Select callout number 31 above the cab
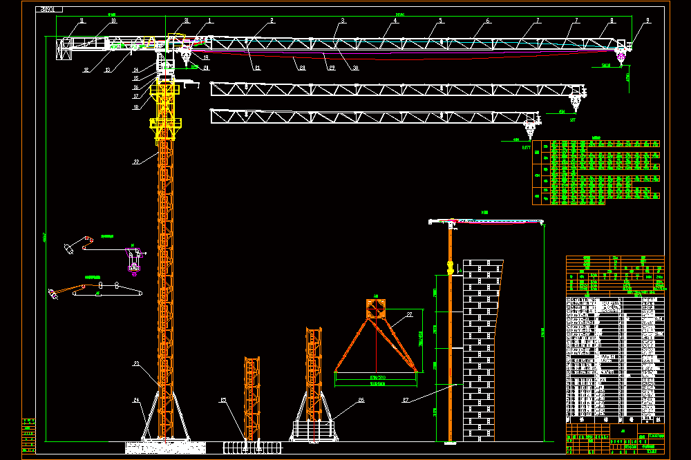 tap(187, 20)
